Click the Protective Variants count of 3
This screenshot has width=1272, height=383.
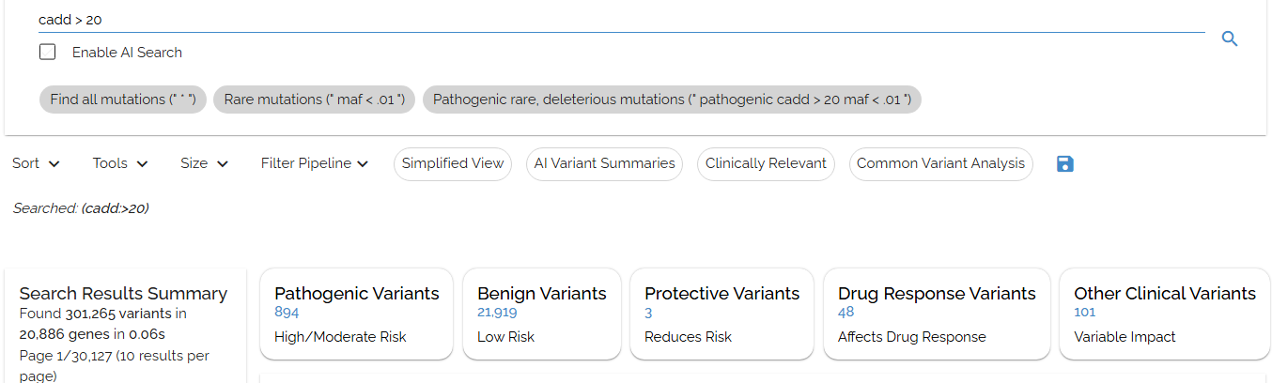tap(648, 313)
